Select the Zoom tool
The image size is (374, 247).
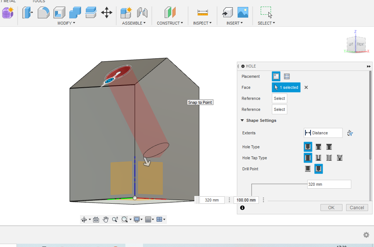point(115,219)
